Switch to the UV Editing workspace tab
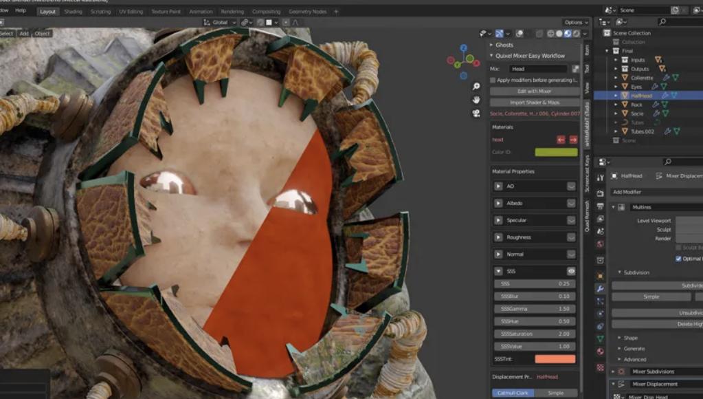The width and height of the screenshot is (703, 399). (x=131, y=12)
